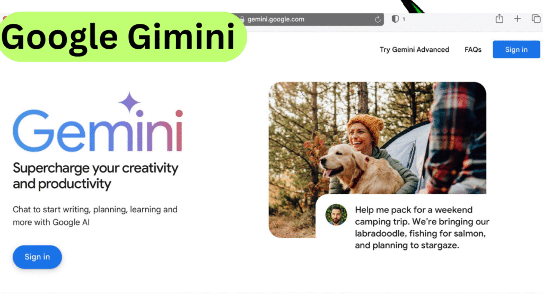
Task: Show tab overview icon
Action: point(536,19)
